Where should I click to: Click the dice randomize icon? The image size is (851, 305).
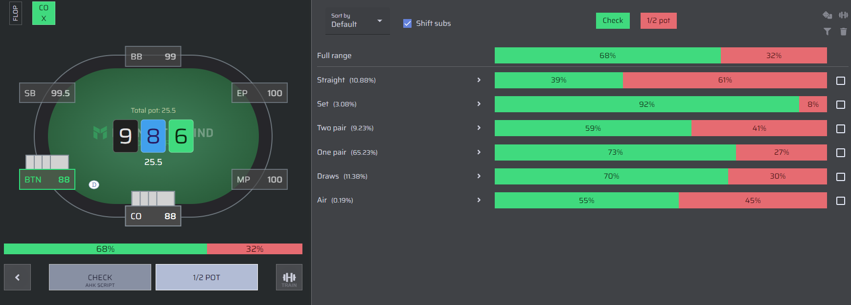828,15
